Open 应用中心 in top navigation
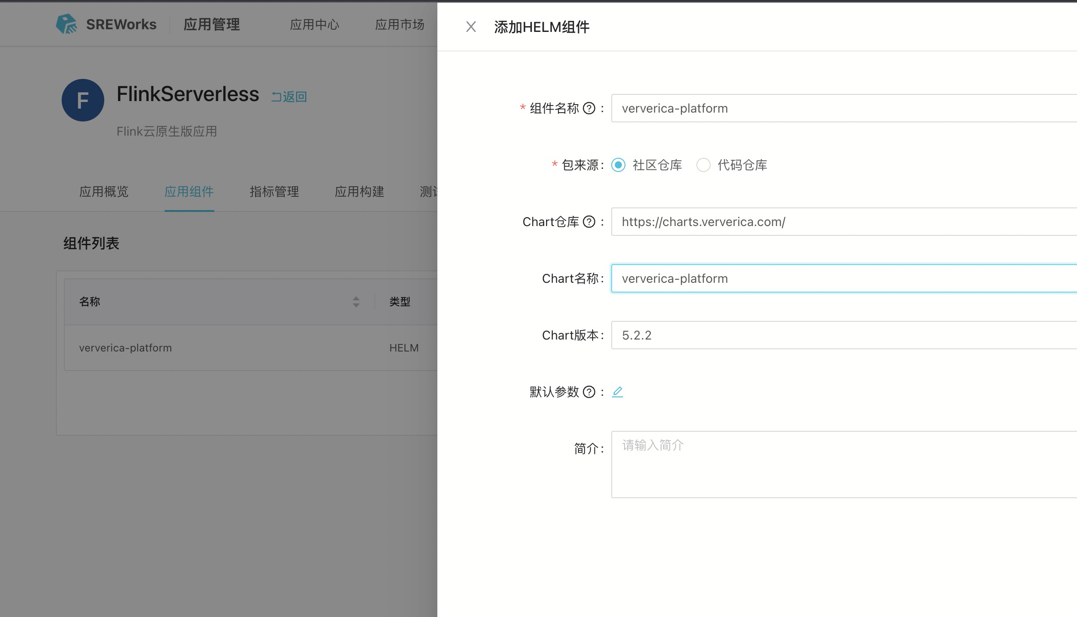 (314, 24)
